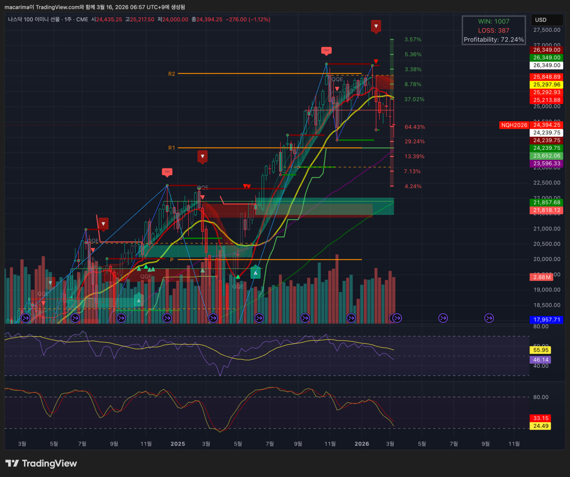Click the HH label above the December 2024 peak
Viewport: 570px width, 477px height.
(x=167, y=172)
